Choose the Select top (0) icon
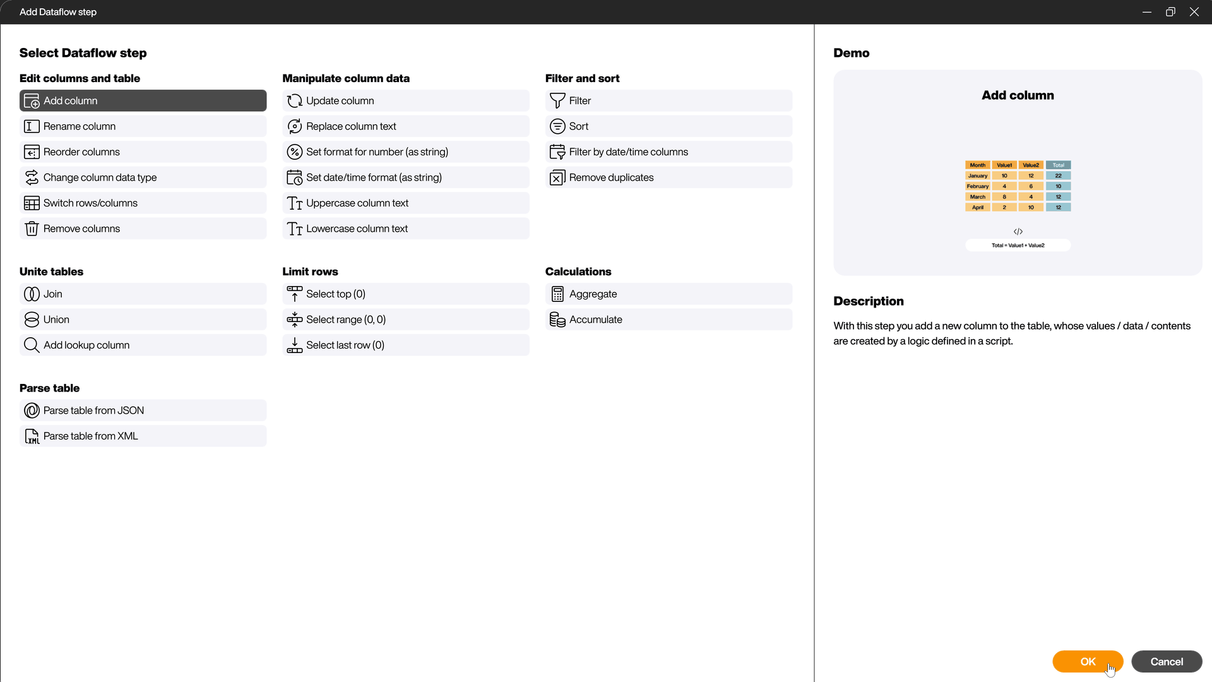 [x=294, y=294]
